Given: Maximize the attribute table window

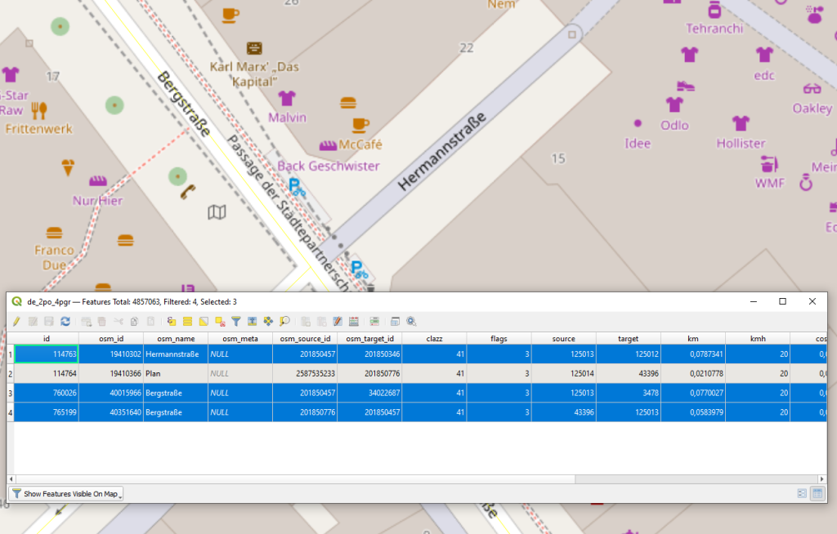Looking at the screenshot, I should point(782,301).
